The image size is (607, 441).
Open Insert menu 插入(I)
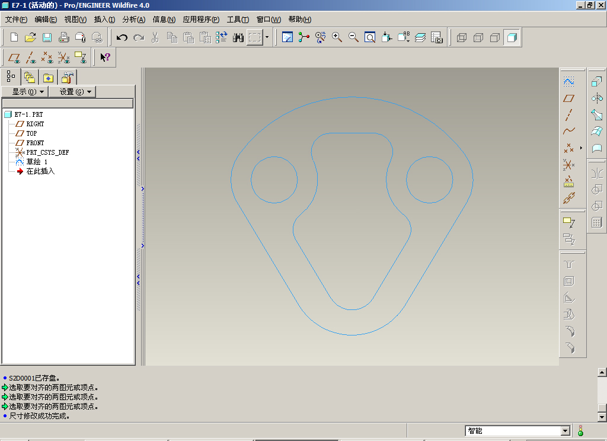coord(104,20)
